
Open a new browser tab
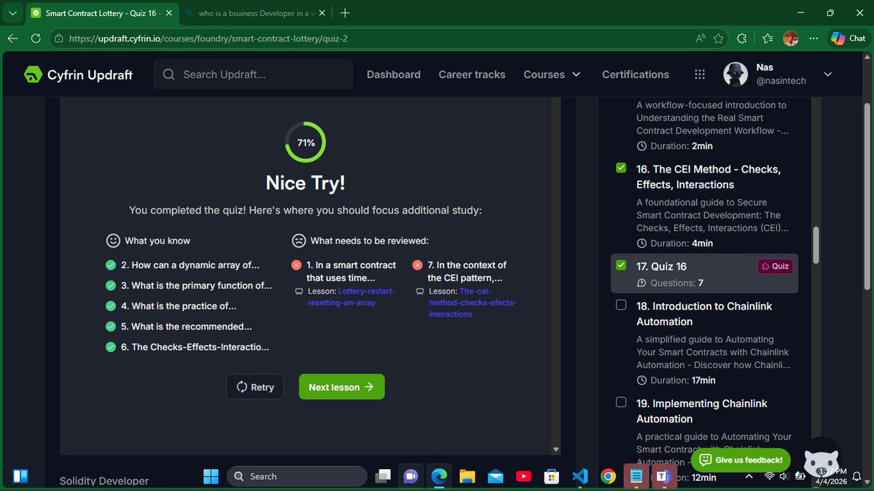pyautogui.click(x=345, y=13)
